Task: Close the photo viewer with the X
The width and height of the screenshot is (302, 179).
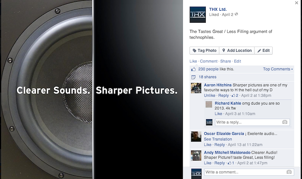Action: click(297, 3)
